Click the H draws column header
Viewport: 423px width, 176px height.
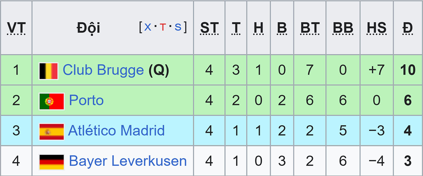tap(259, 28)
